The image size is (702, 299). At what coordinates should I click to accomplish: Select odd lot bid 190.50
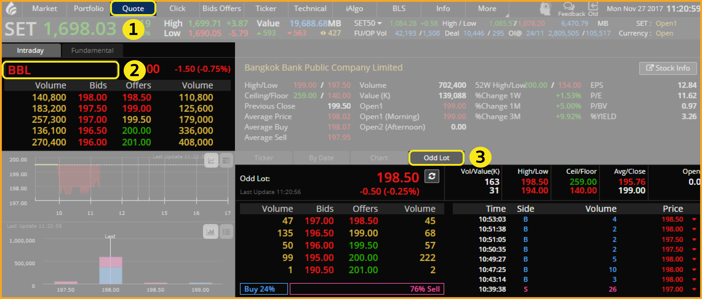coord(319,270)
